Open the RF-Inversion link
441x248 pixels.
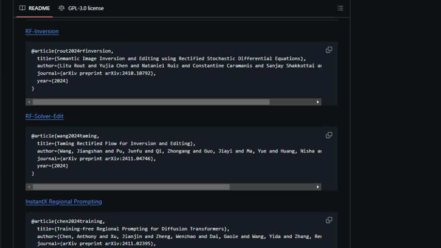[x=42, y=31]
